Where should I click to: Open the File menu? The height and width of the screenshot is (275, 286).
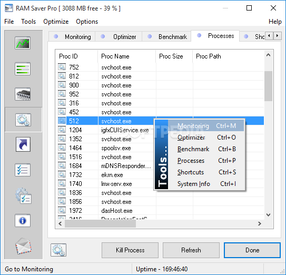coord(9,22)
